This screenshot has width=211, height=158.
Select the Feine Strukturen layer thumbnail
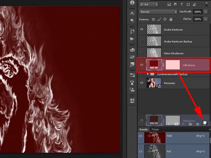[154, 52]
